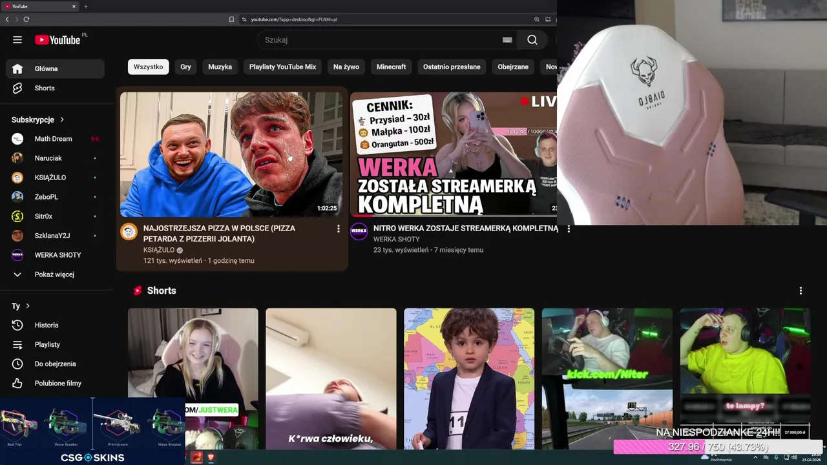Open the site info icon in address bar

coord(244,19)
